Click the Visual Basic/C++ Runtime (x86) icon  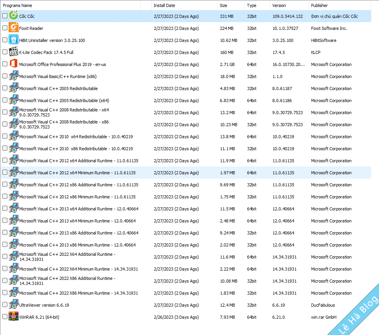click(14, 76)
